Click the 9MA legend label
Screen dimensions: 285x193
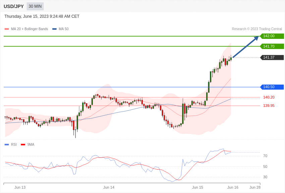pos(31,144)
